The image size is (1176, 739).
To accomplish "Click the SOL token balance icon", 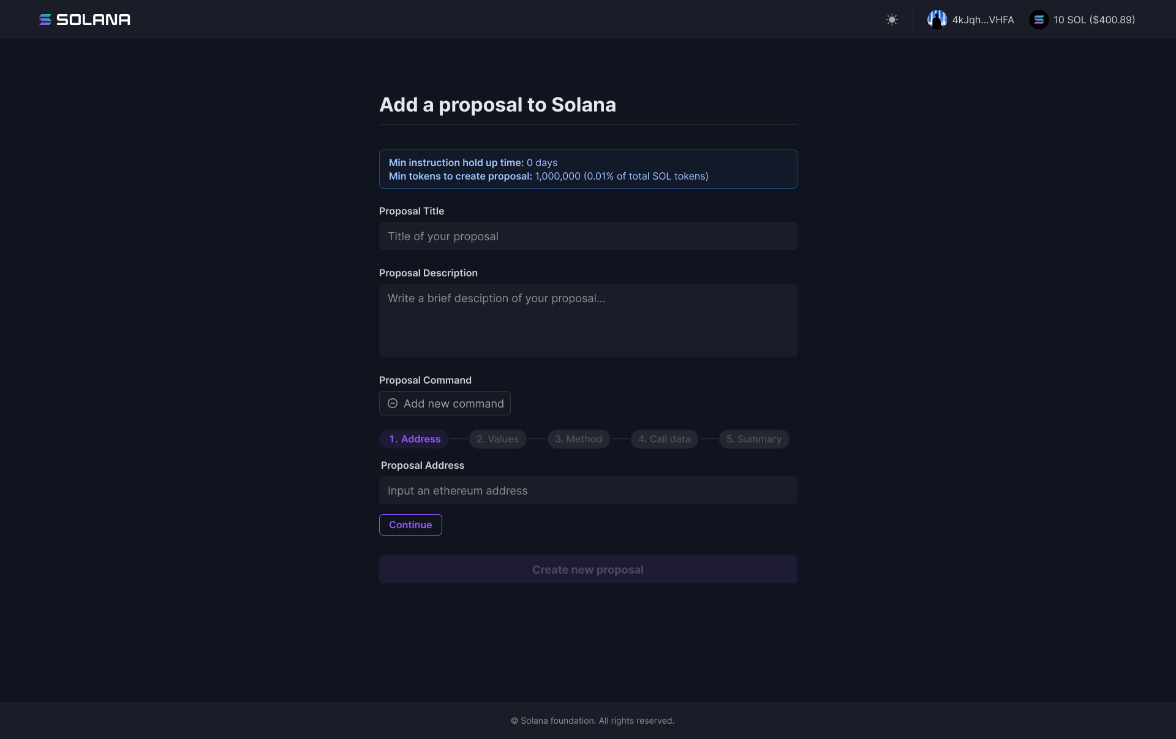I will click(x=1039, y=20).
